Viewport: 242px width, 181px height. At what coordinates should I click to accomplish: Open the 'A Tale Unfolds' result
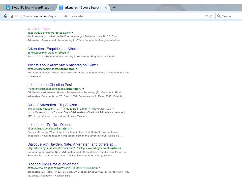coord(39,29)
